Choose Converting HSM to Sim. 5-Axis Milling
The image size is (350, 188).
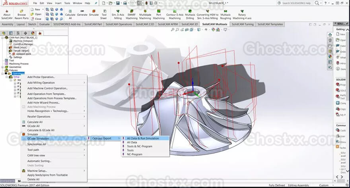click(x=208, y=14)
